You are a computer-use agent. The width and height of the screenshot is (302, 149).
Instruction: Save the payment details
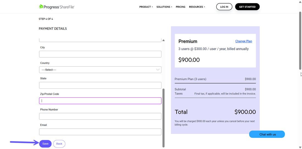(x=45, y=144)
